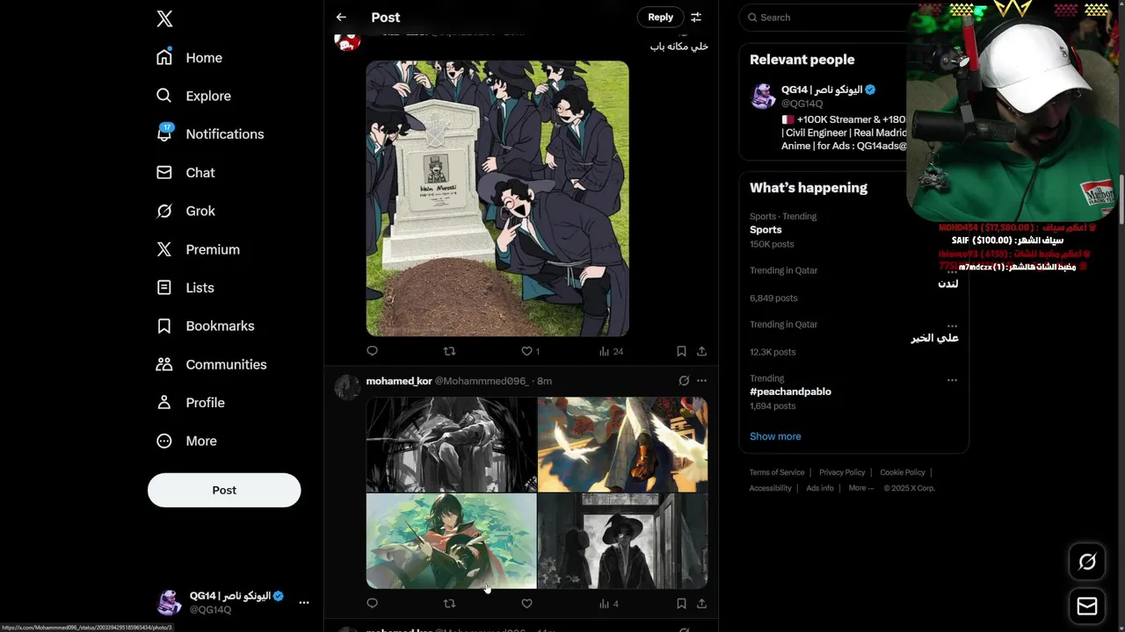The image size is (1125, 632).
Task: View analytics showing 4 views
Action: pyautogui.click(x=609, y=604)
